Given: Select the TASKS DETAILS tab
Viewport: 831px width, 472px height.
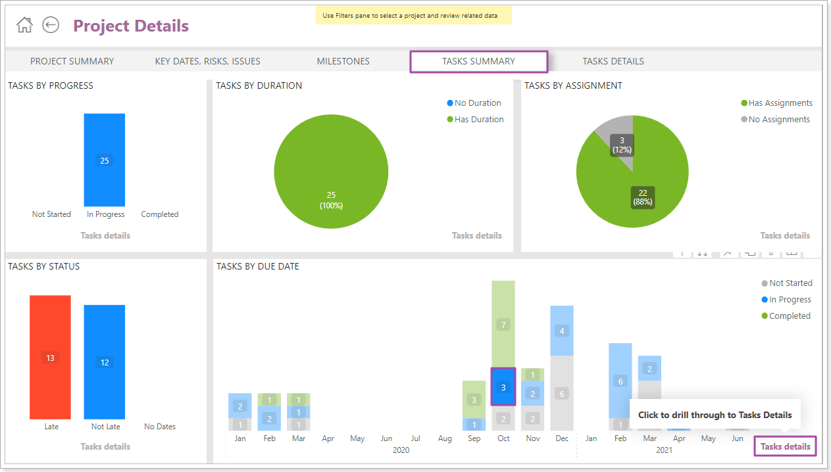Looking at the screenshot, I should 613,60.
